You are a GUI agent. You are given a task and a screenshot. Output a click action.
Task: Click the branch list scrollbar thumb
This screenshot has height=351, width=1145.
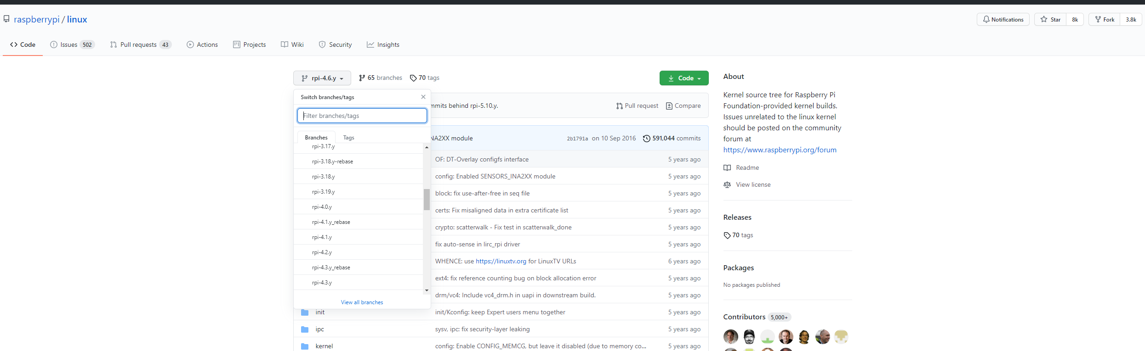(427, 199)
